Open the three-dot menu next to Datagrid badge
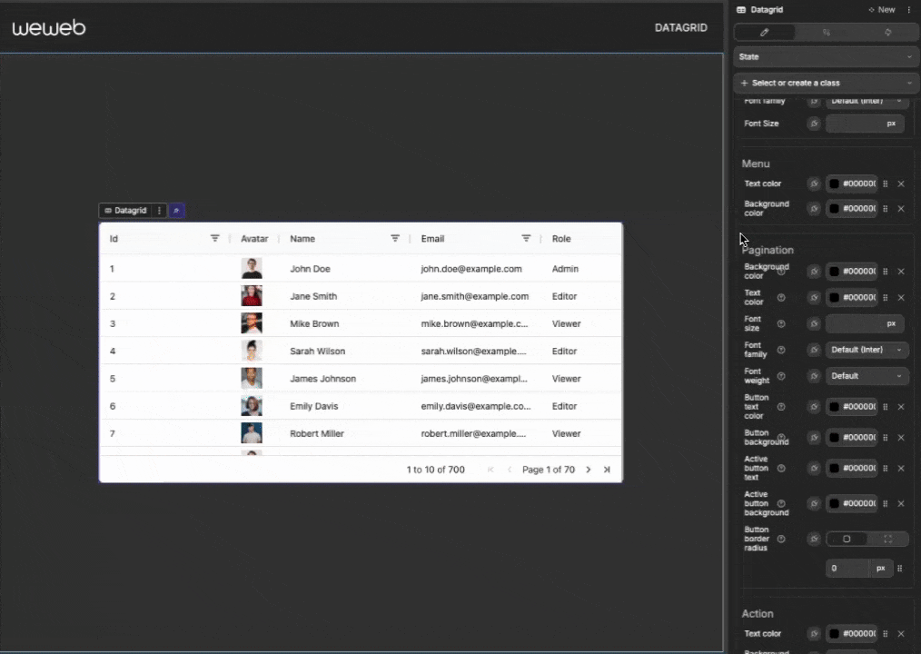The width and height of the screenshot is (921, 654). click(159, 210)
